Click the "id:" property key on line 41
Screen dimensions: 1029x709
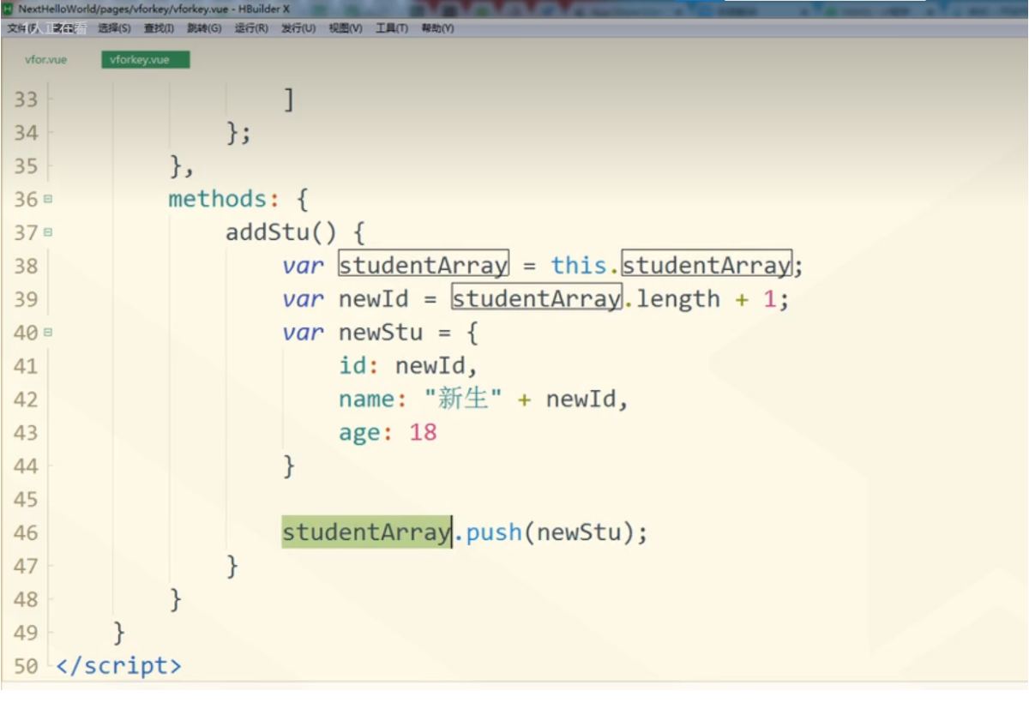pyautogui.click(x=360, y=366)
